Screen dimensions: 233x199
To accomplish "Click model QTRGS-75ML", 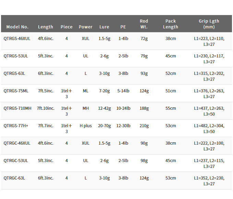I will coord(16,91).
